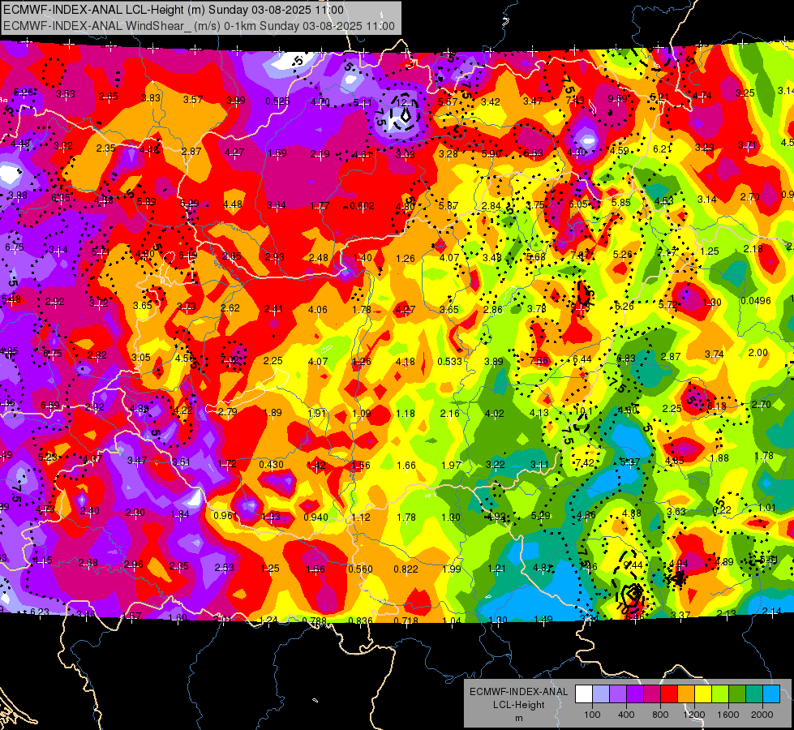The width and height of the screenshot is (794, 730).
Task: Click the grid value 0.822
Action: [x=406, y=569]
